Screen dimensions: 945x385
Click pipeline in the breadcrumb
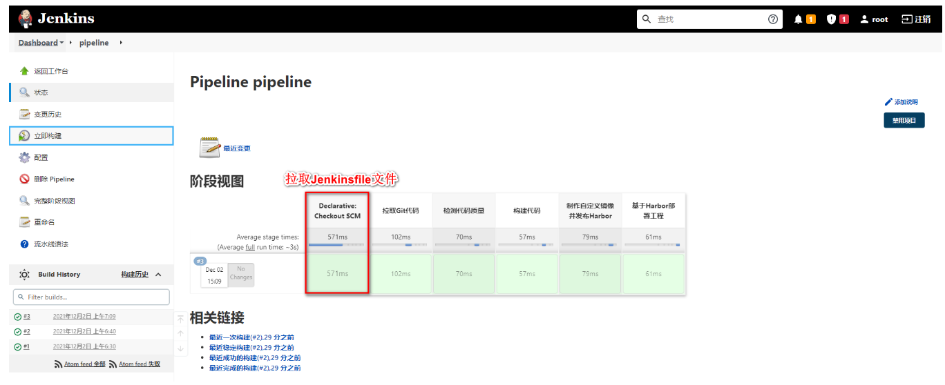tap(94, 43)
